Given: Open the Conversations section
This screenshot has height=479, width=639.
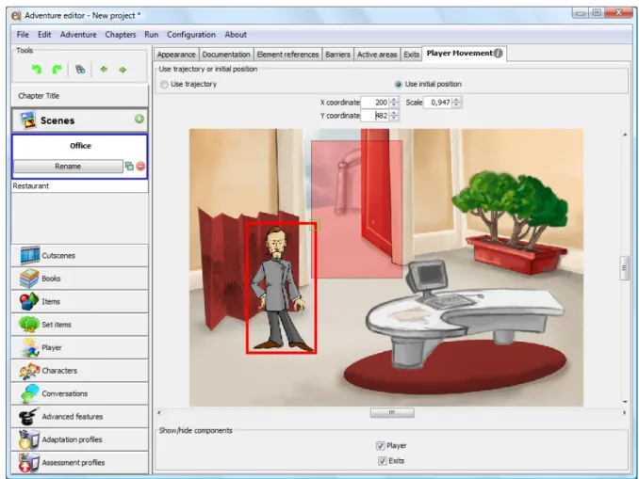Looking at the screenshot, I should [x=79, y=393].
